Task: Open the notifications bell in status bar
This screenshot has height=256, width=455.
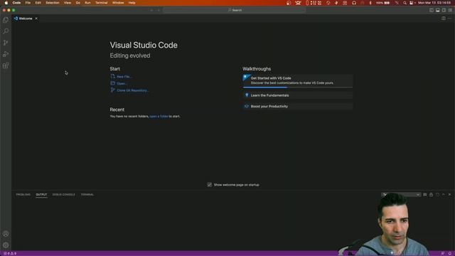Action: (450, 253)
